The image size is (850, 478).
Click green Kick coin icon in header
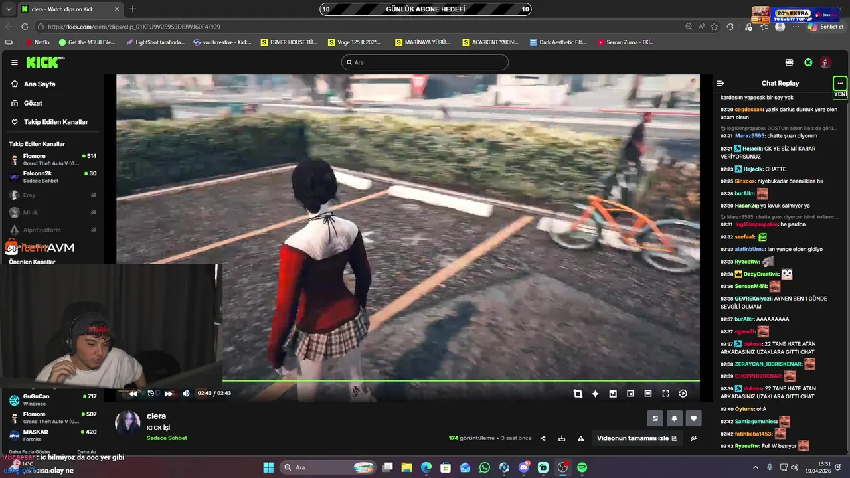(808, 62)
